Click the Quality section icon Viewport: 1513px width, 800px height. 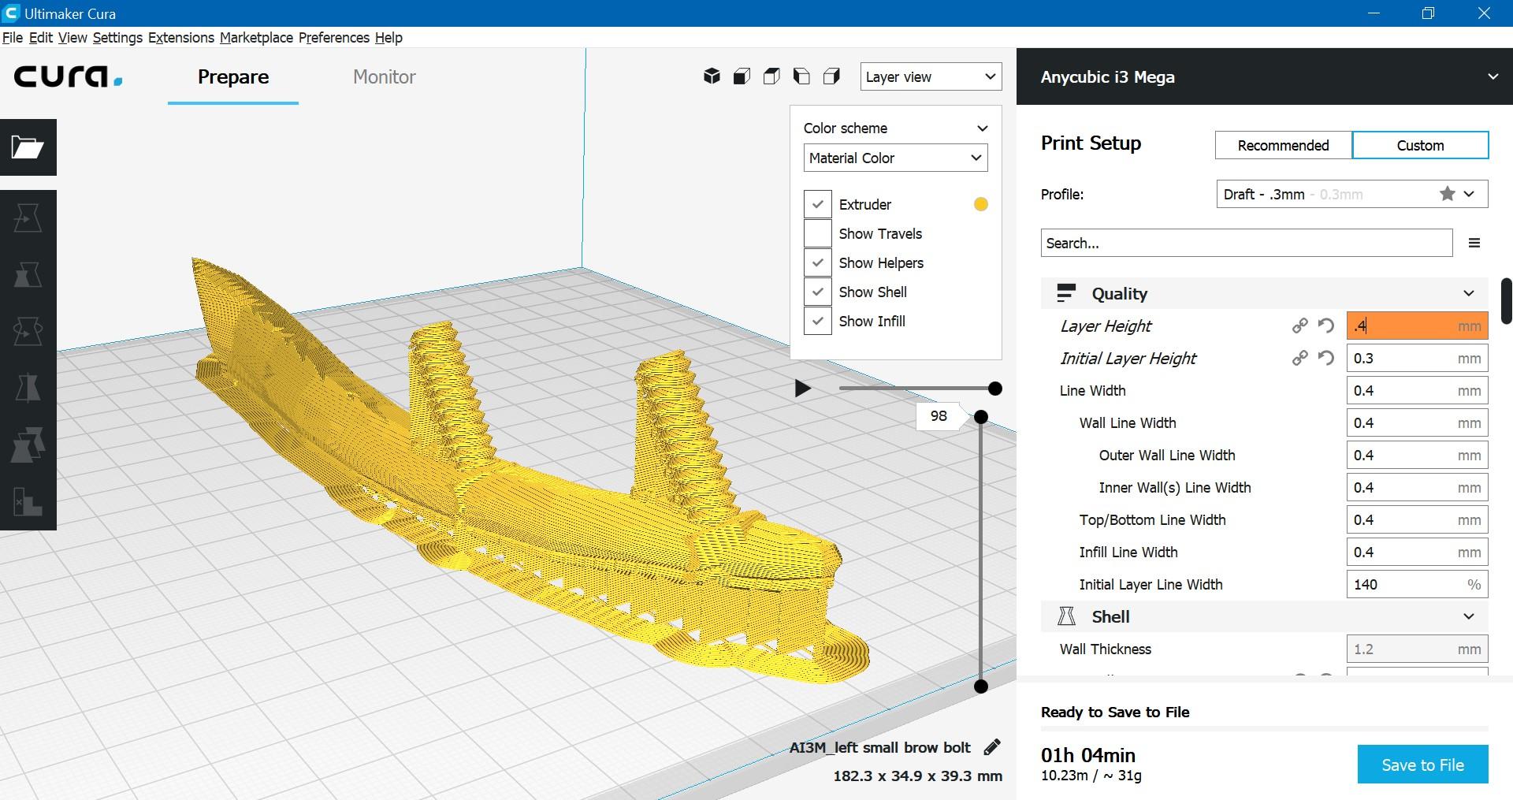1066,293
